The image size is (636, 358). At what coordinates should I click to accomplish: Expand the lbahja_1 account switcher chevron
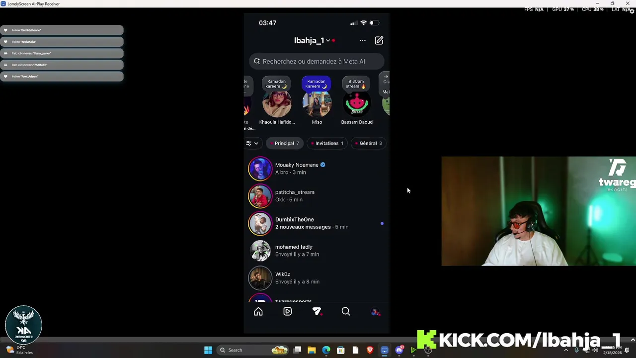coord(328,41)
